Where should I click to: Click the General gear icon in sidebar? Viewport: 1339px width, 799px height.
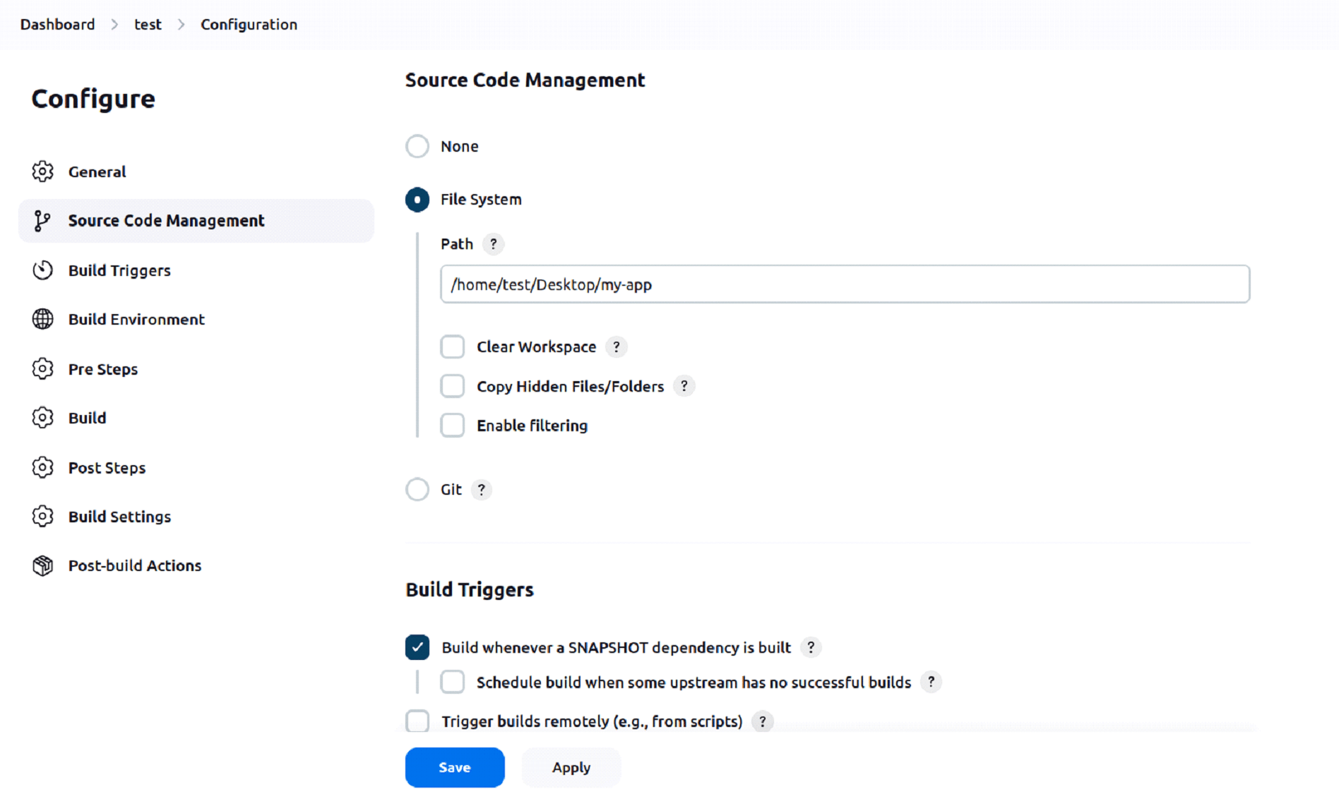[x=42, y=172]
